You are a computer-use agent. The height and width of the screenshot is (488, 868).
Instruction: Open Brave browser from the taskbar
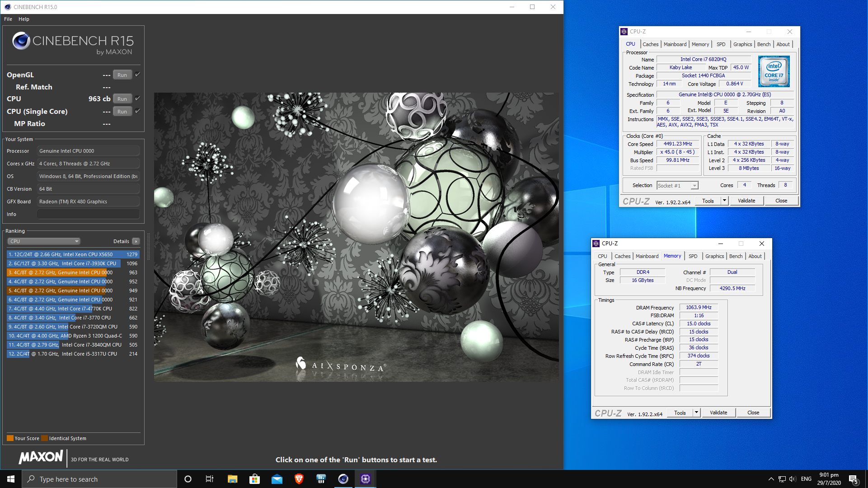(299, 479)
